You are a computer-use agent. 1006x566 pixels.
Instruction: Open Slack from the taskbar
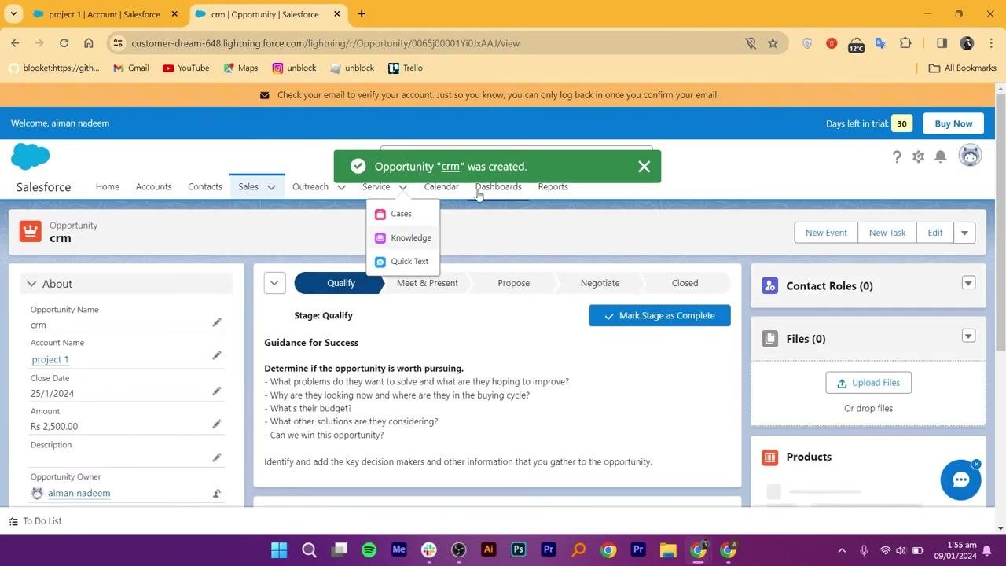[x=428, y=550]
